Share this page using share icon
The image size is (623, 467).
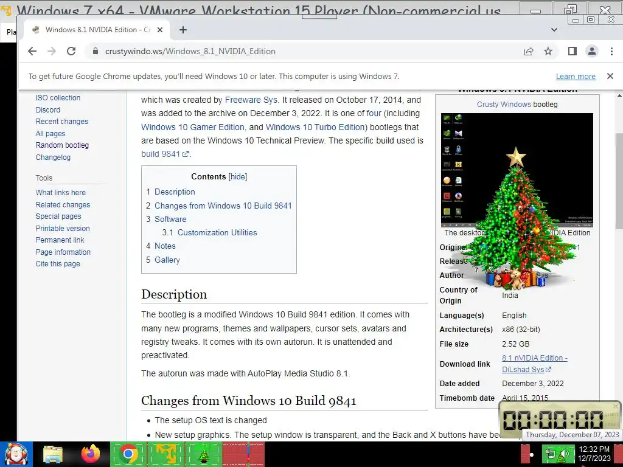(529, 51)
